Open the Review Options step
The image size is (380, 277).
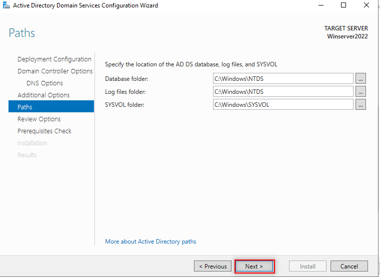39,119
